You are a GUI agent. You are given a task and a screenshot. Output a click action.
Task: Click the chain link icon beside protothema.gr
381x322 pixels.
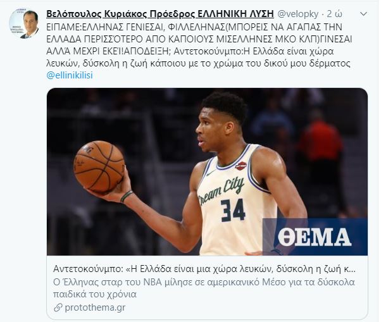click(x=58, y=307)
